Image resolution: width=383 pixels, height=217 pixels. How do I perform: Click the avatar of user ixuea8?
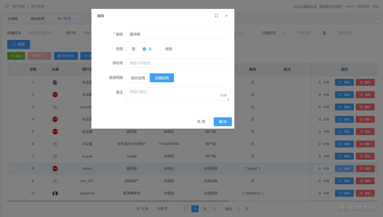pos(55,157)
